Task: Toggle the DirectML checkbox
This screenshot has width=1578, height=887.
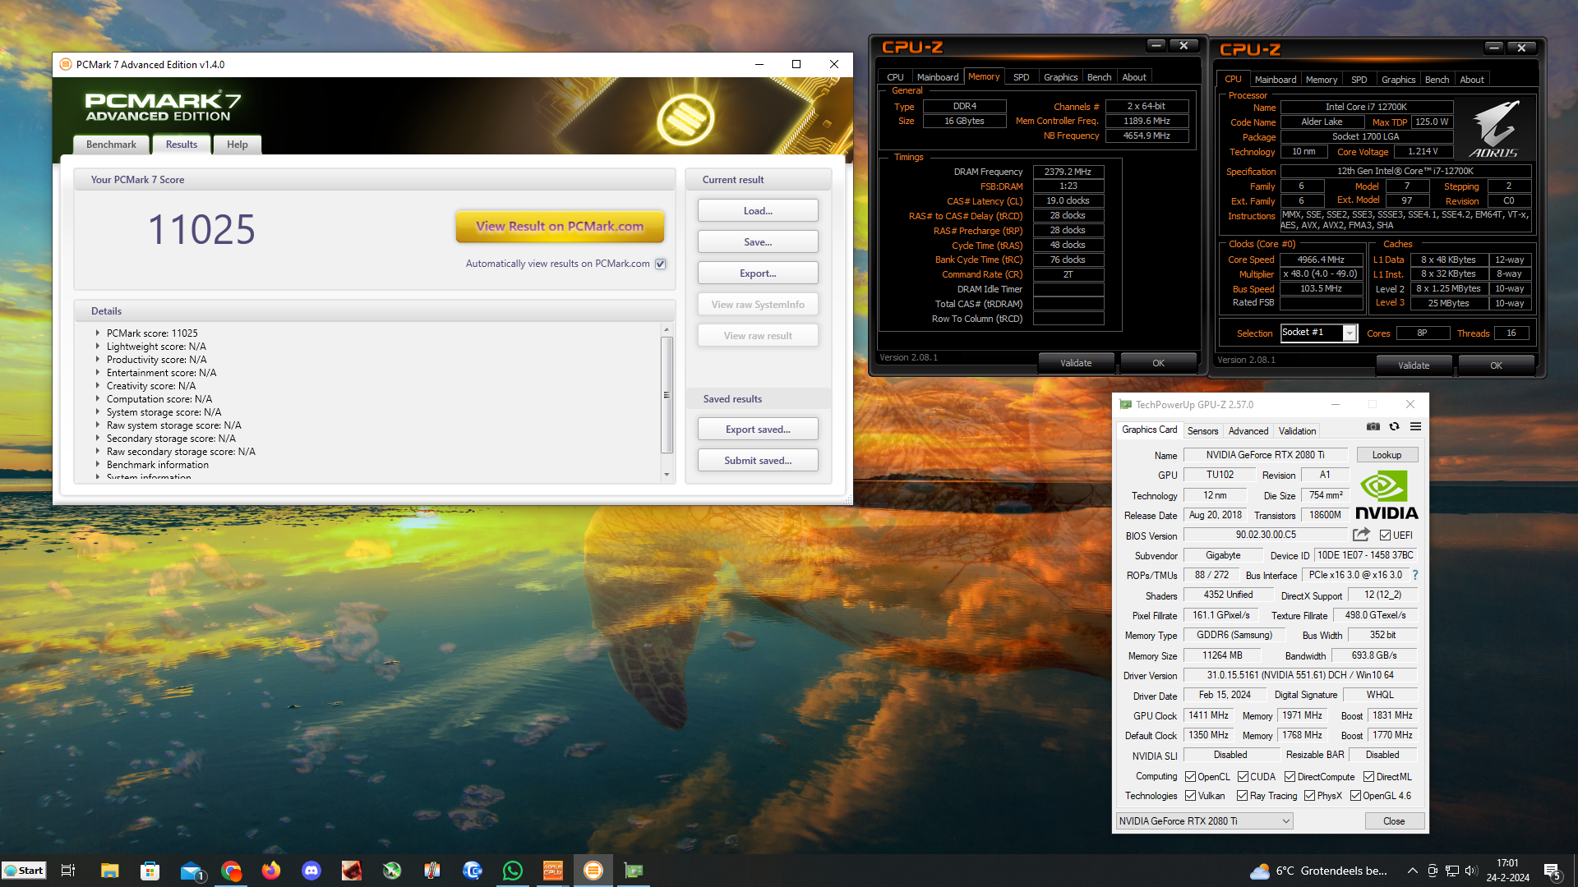Action: click(1368, 777)
